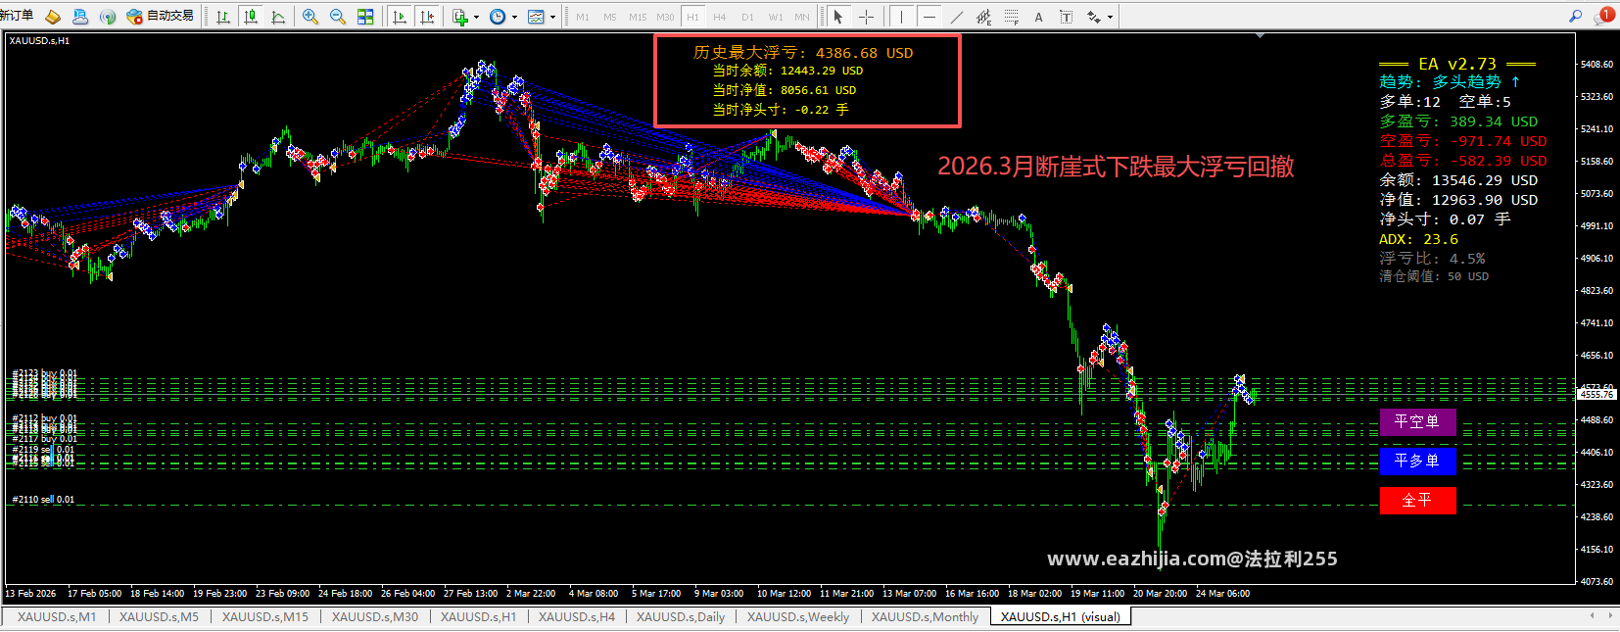Toggle chart auto scroll
The width and height of the screenshot is (1620, 632).
point(399,17)
